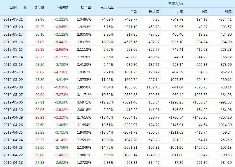The image size is (235, 167).
Task: Click change value +7.273%
Action: point(61,95)
